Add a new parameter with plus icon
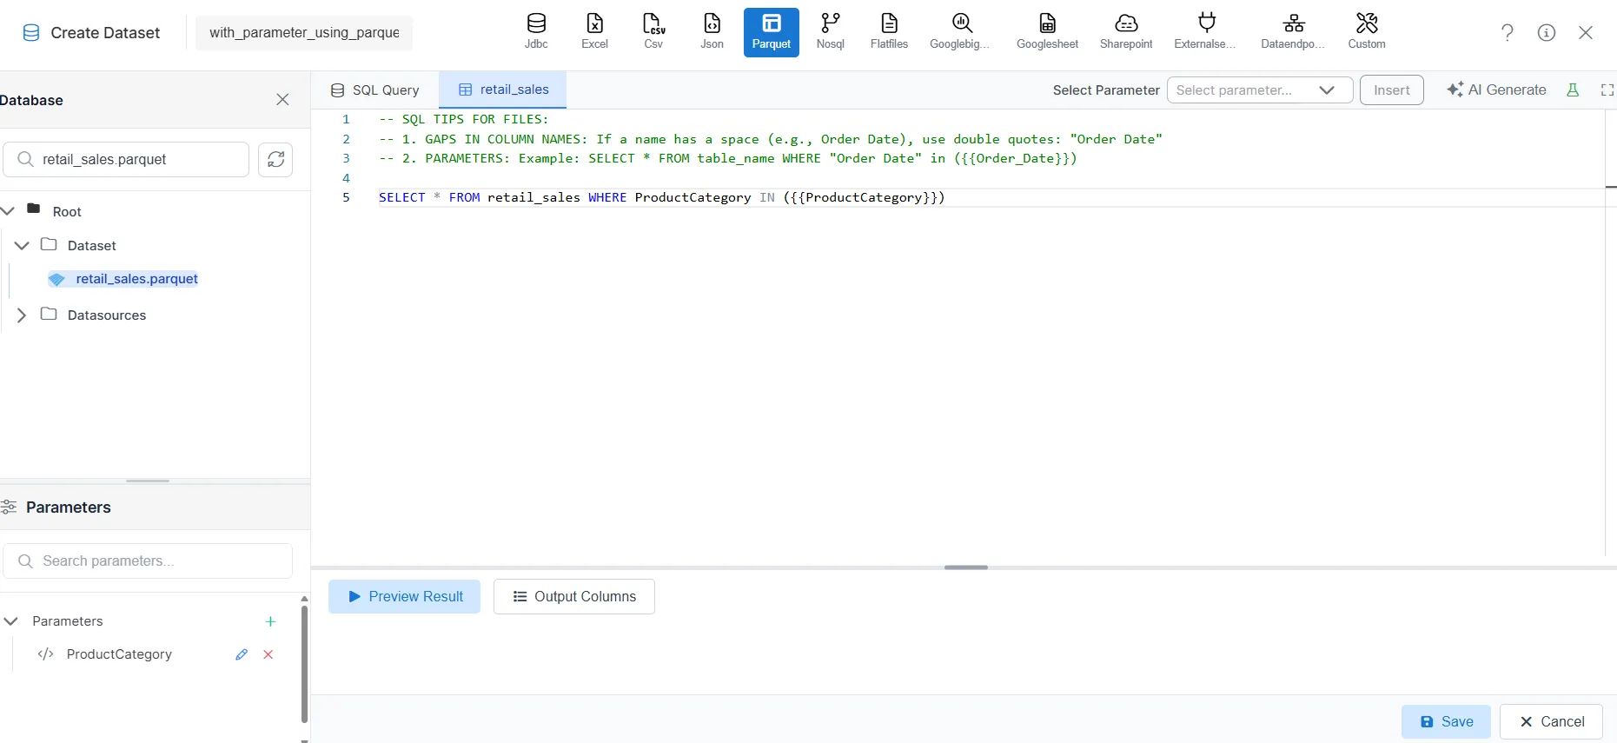The height and width of the screenshot is (743, 1617). tap(270, 621)
